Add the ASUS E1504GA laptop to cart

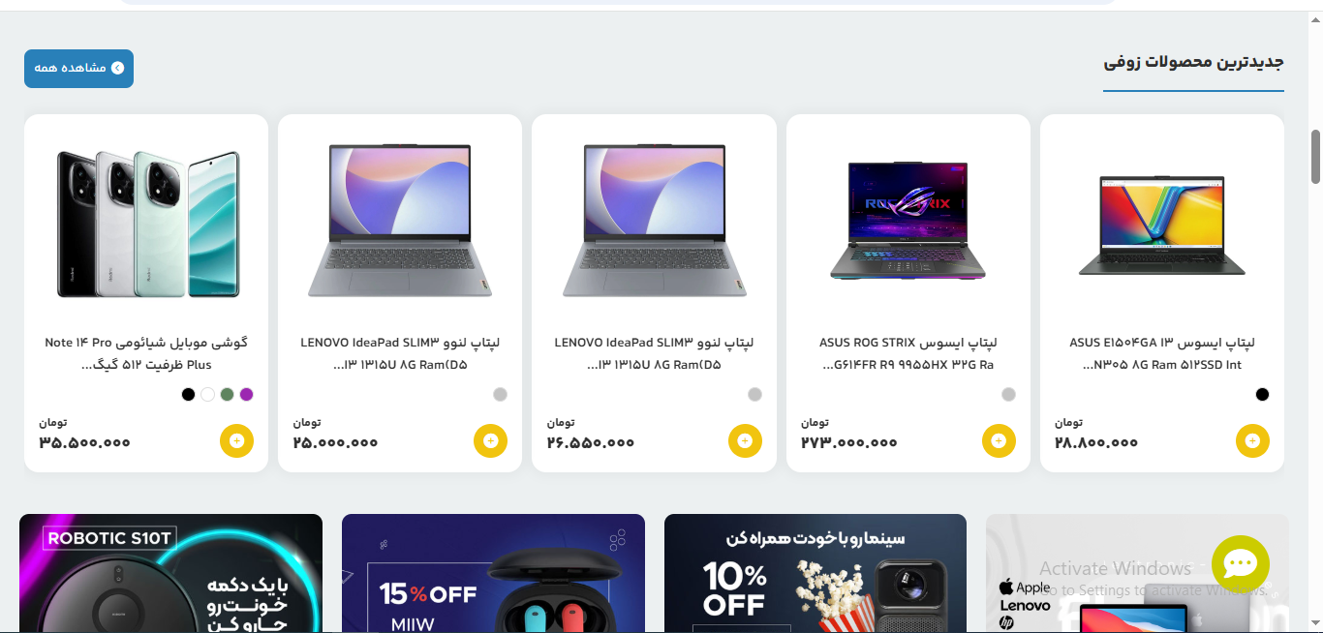[1252, 440]
